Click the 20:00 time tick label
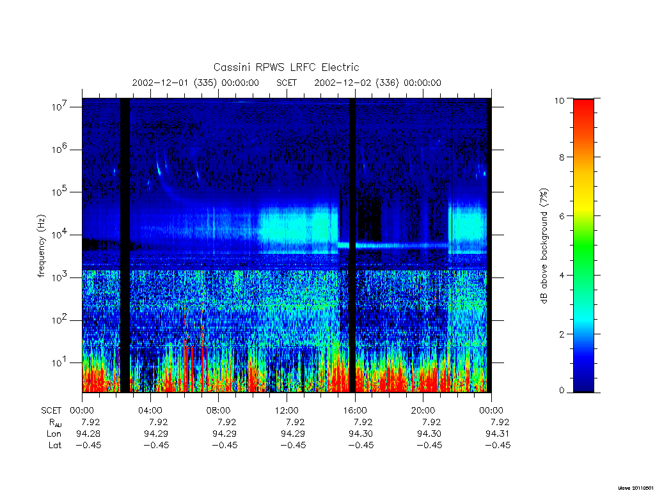This screenshot has height=491, width=655. point(423,410)
